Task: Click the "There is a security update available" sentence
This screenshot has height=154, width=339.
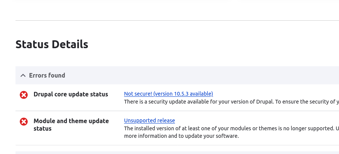Action: (226, 102)
